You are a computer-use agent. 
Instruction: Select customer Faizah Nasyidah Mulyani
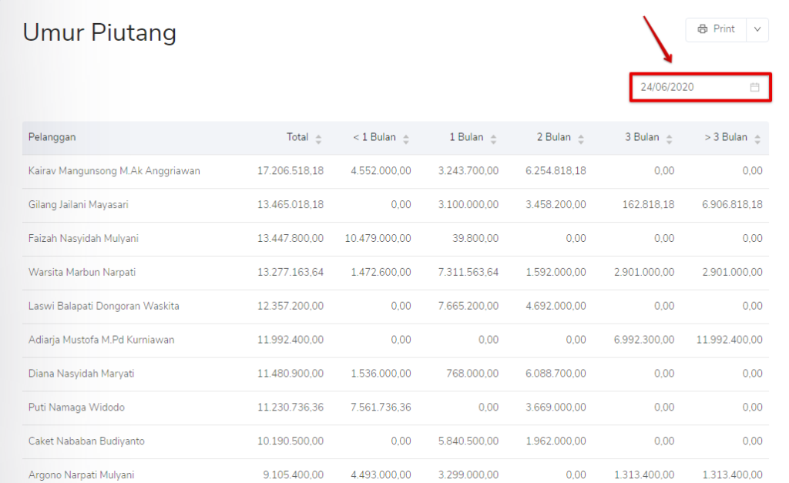(83, 239)
